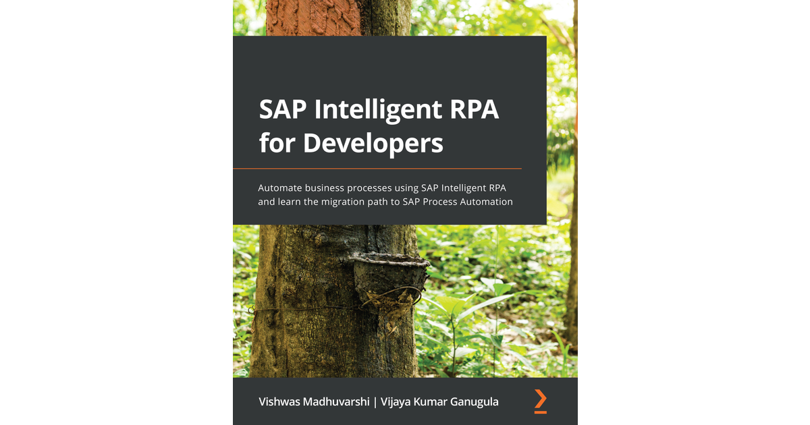Click the book title "SAP Intelligent RPA for Developers"
This screenshot has height=425, width=810.
click(379, 125)
